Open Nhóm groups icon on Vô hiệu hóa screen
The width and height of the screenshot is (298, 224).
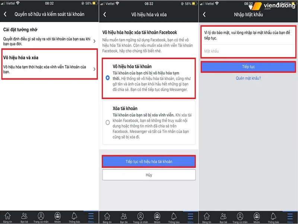click(157, 217)
